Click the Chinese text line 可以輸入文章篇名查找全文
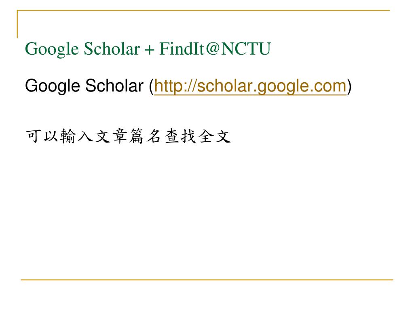Image resolution: width=414 pixels, height=311 pixels. click(128, 136)
